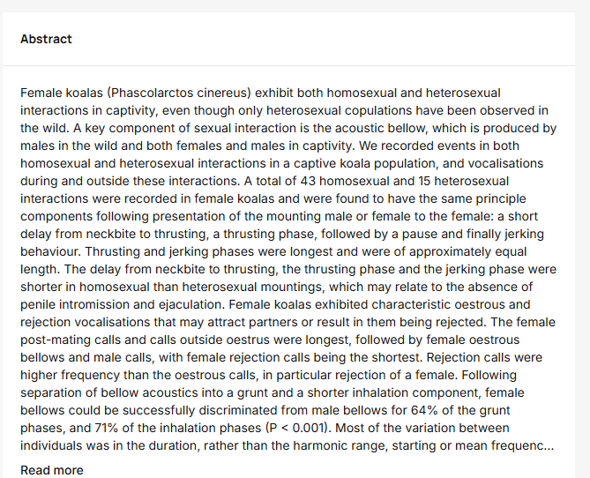Click the horizontal divider below the Abstract heading
590x478 pixels.
click(x=288, y=66)
